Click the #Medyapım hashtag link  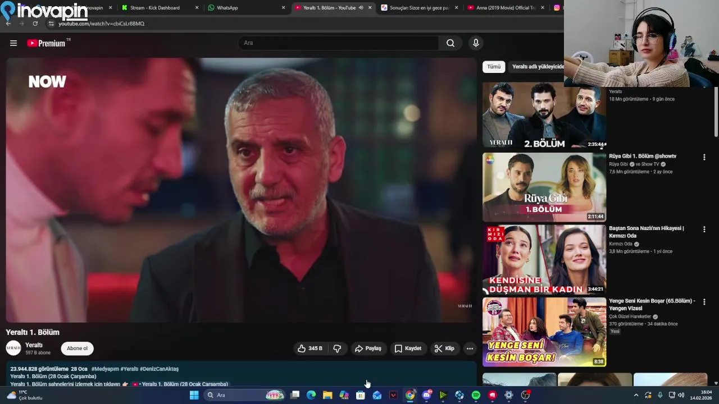(x=105, y=369)
